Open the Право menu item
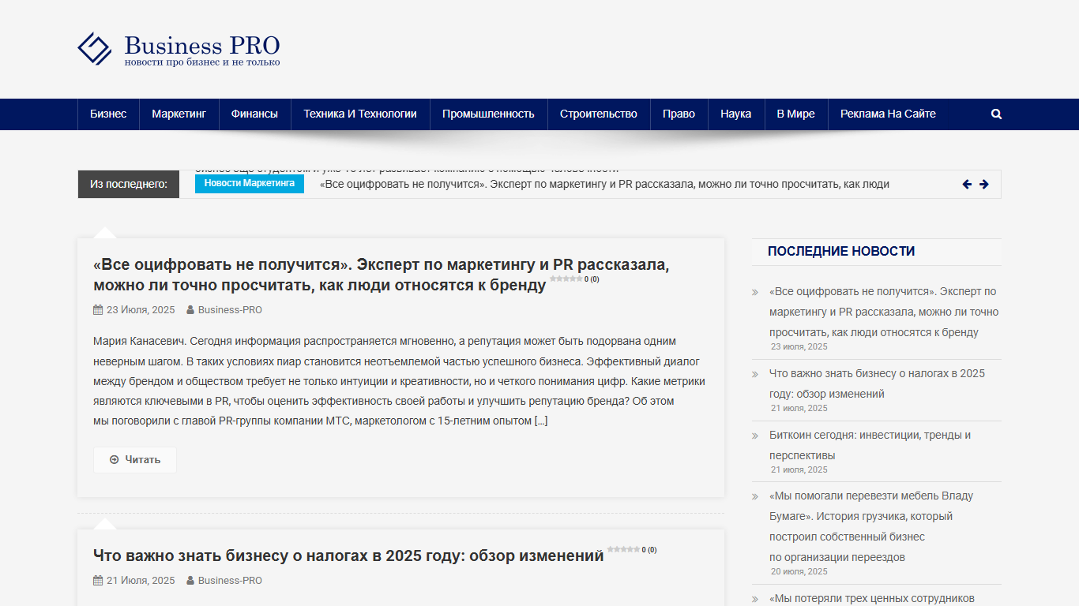The width and height of the screenshot is (1079, 606). pos(679,114)
